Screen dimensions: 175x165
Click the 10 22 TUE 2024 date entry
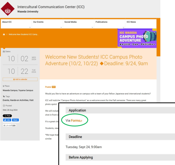coord(20,71)
